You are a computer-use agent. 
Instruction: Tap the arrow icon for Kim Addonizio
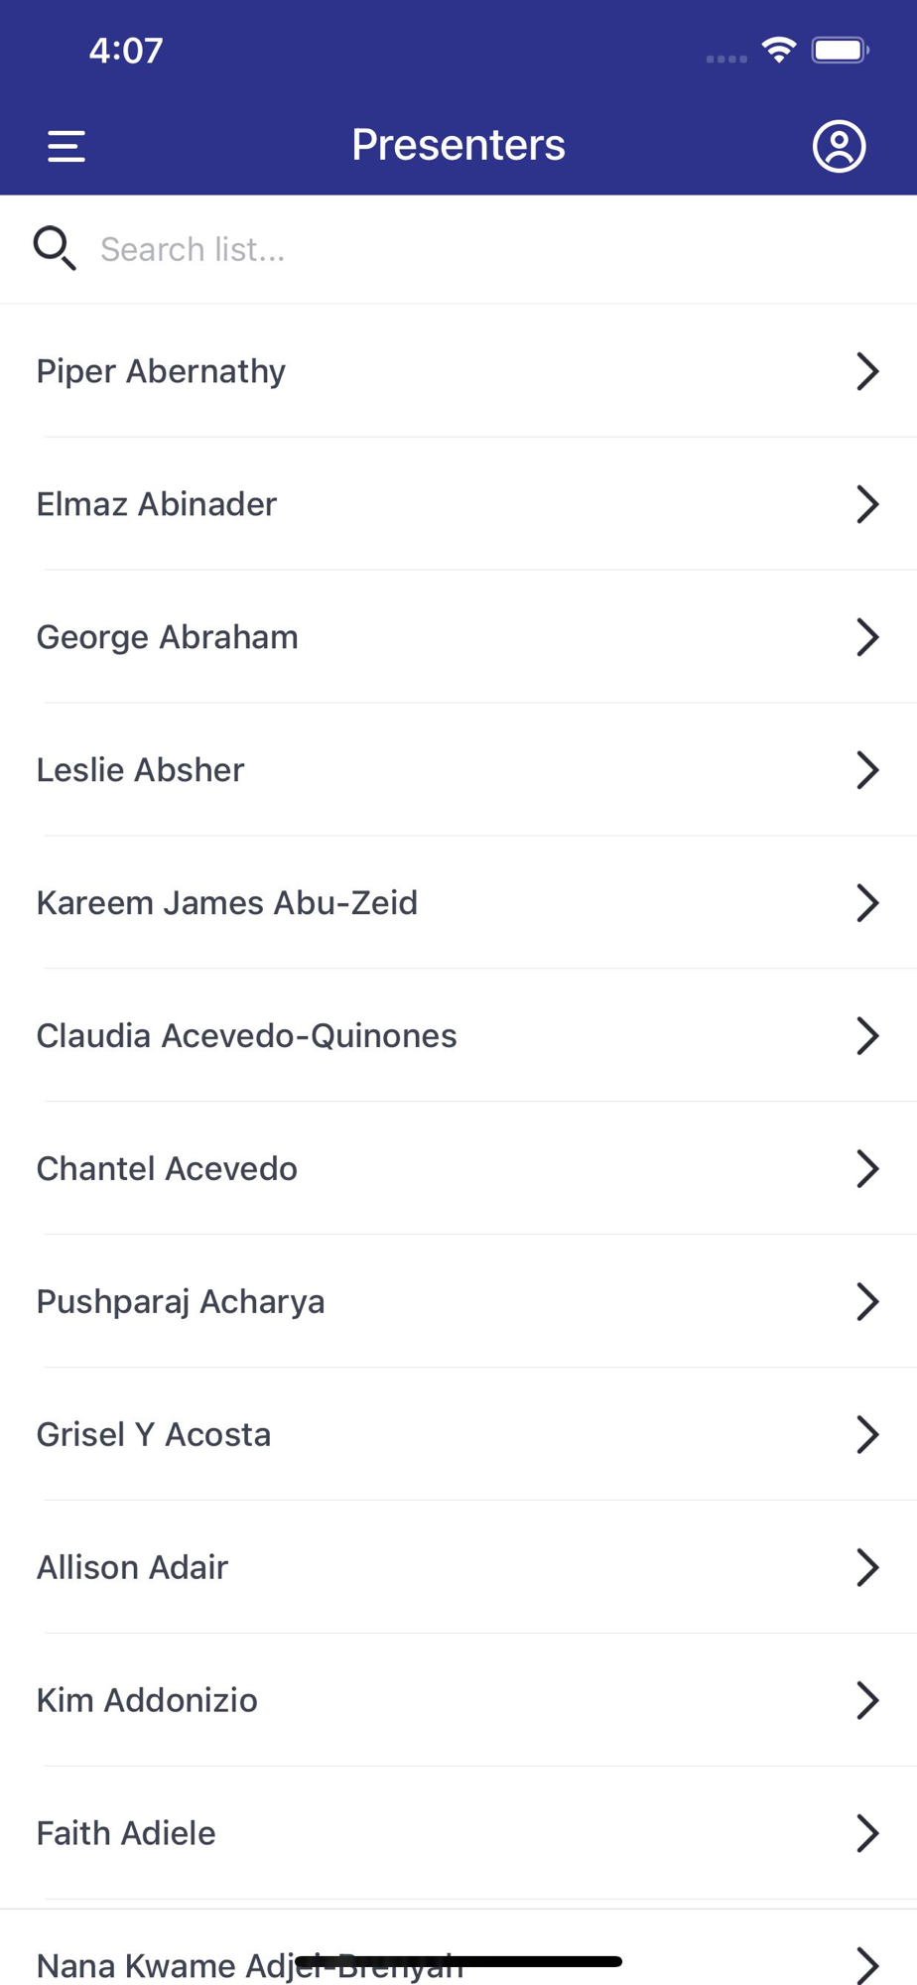(867, 1701)
